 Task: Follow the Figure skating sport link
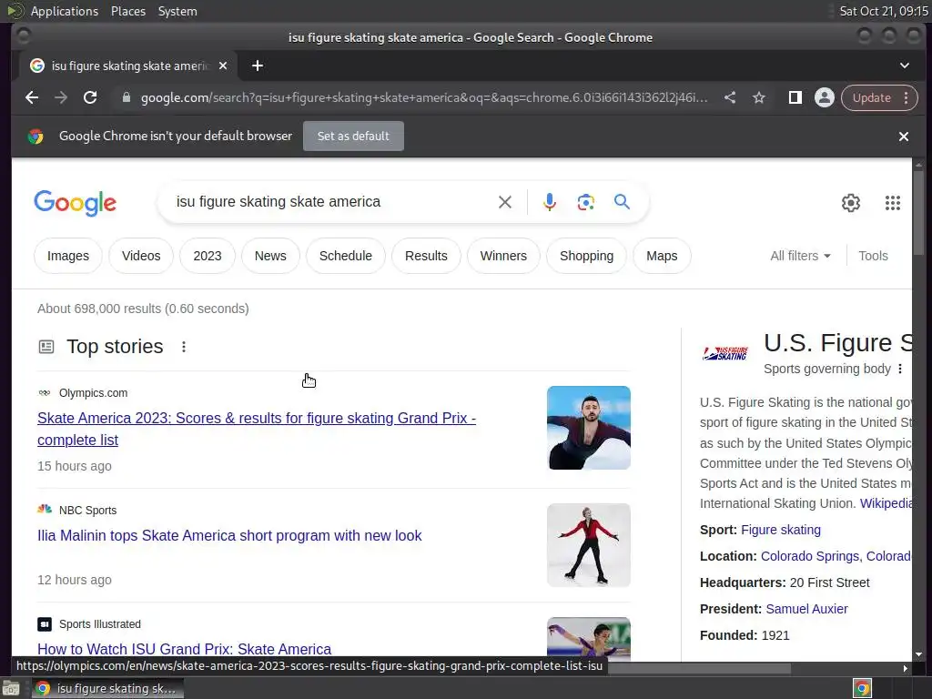coord(781,530)
